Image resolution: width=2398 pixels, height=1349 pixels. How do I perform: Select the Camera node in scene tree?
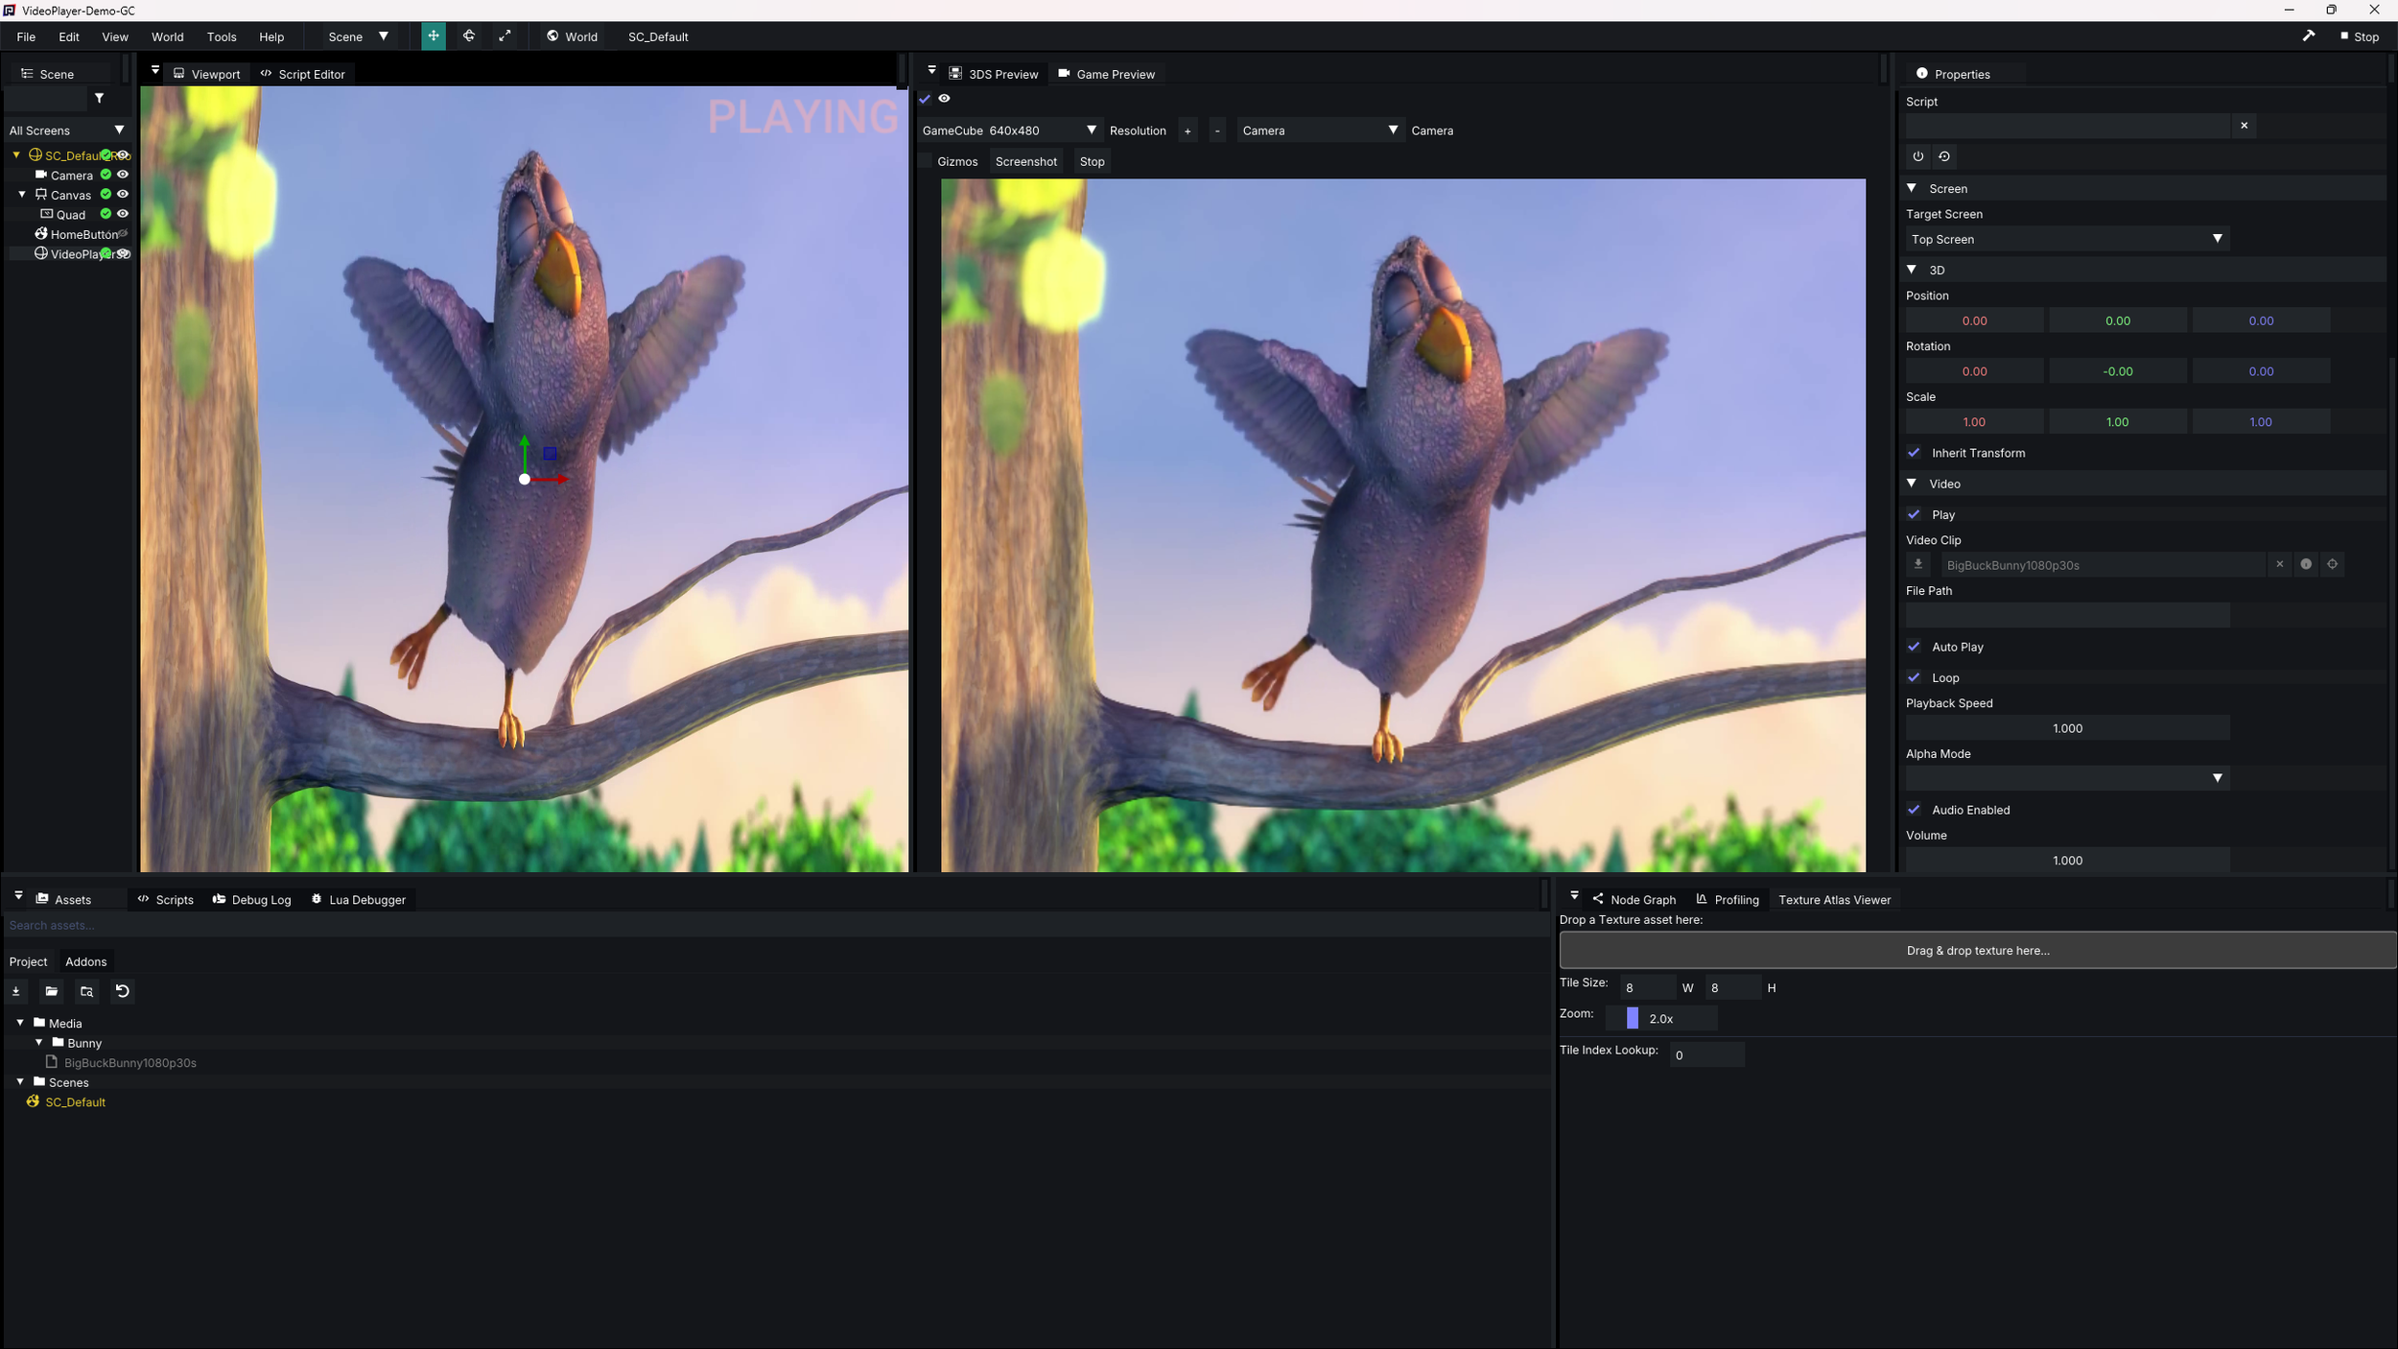pos(71,176)
